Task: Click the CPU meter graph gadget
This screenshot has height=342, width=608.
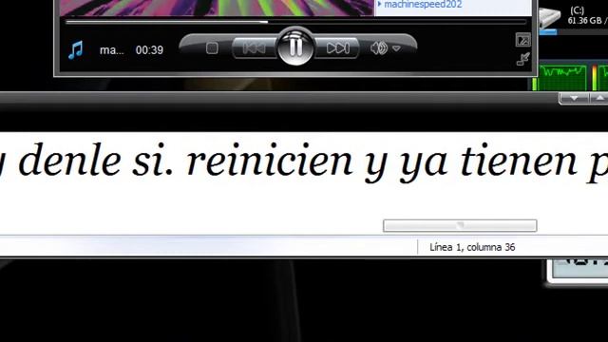Action: (x=562, y=78)
